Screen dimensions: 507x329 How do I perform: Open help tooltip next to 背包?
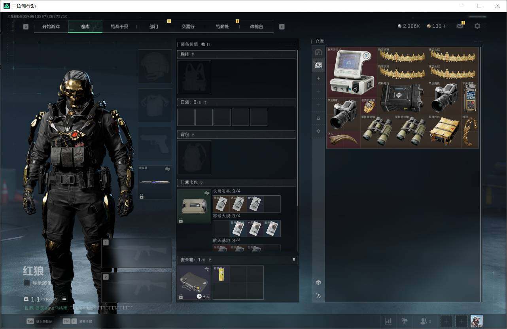click(193, 135)
